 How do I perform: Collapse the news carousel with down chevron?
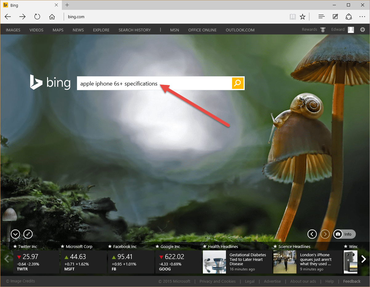[x=15, y=234]
